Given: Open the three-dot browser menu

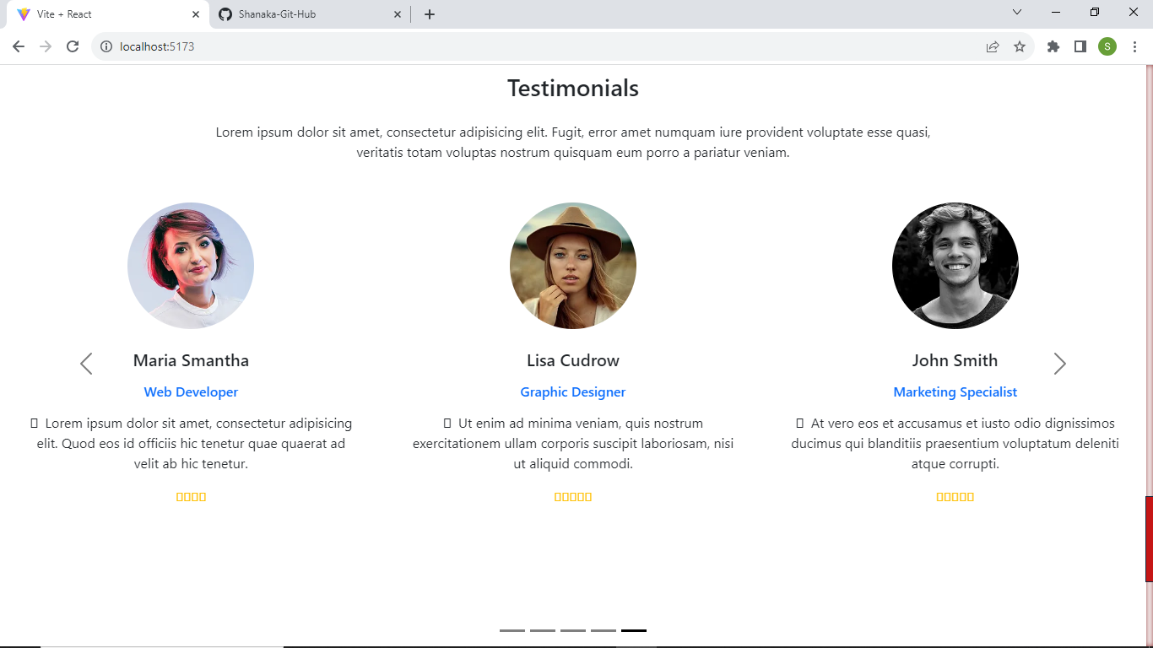Looking at the screenshot, I should [x=1134, y=46].
